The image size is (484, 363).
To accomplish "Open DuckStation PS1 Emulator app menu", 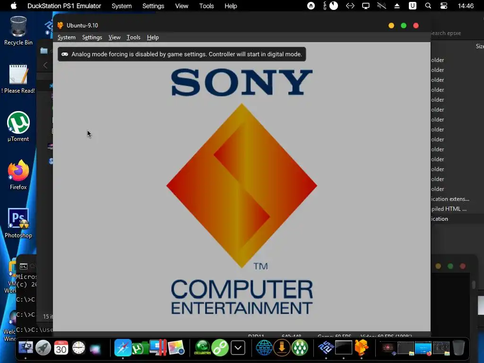I will [64, 6].
